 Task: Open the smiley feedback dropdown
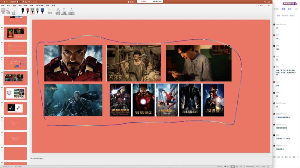[269, 2]
